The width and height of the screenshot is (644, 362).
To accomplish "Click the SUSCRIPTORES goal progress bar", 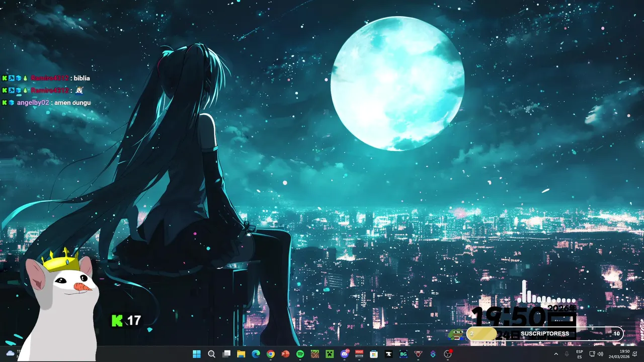I will click(x=545, y=334).
